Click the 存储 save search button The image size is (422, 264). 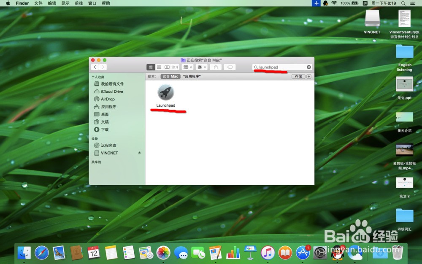tap(298, 76)
